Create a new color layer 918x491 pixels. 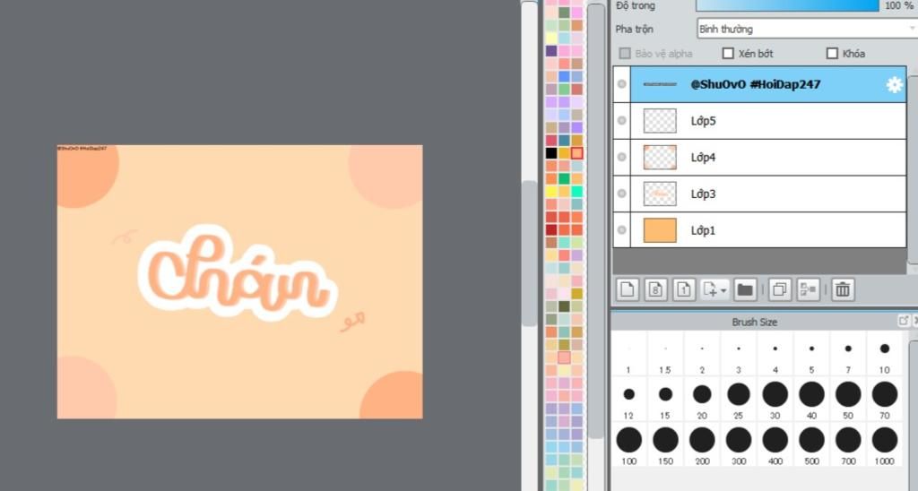(x=627, y=289)
